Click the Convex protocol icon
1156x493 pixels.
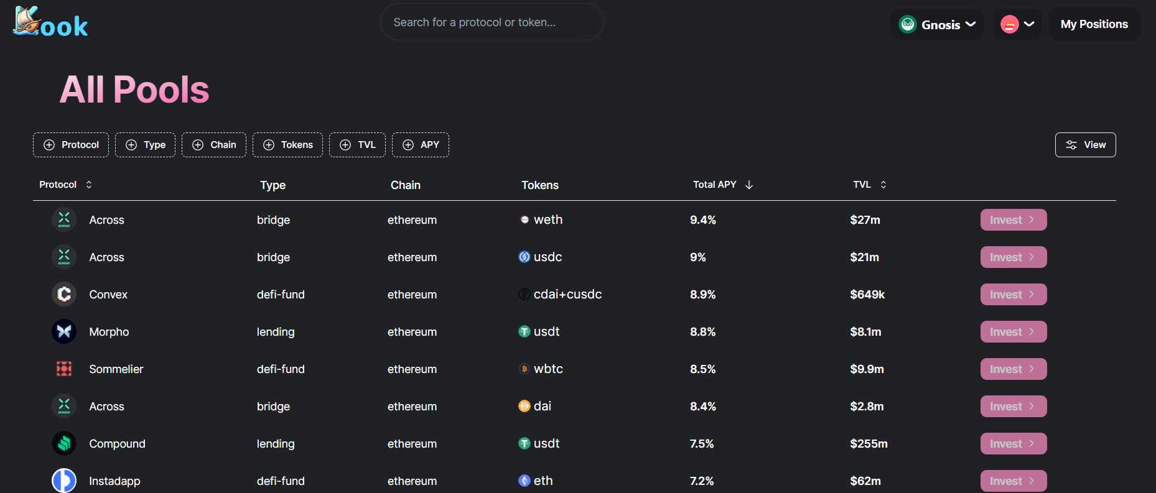point(64,294)
